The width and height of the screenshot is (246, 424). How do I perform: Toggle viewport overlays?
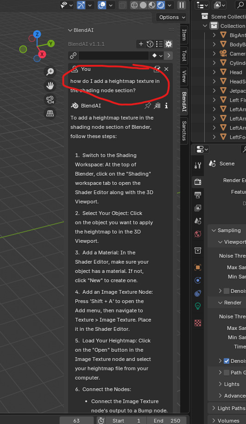tap(101, 5)
